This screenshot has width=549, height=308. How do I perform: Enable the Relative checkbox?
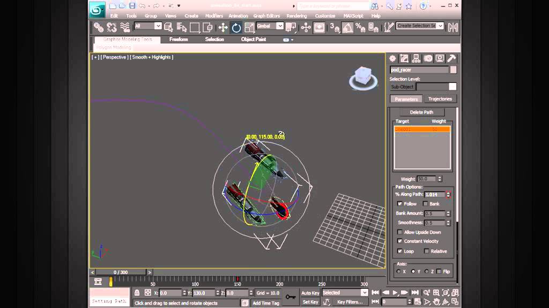point(426,251)
